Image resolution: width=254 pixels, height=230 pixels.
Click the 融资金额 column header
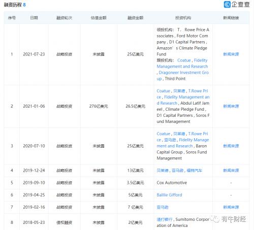point(135,18)
